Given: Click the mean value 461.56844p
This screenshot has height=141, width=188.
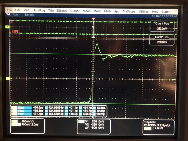Looking at the screenshot, I should [56, 114].
